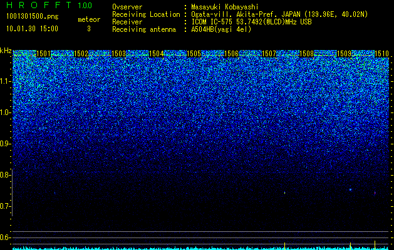This screenshot has width=394, height=250.
Task: Click the red meteor echo near 1510
Action: [x=375, y=193]
